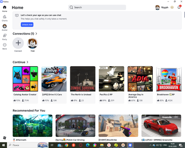Expand Continue section with chevron
Image resolution: width=185 pixels, height=148 pixels.
[x=27, y=62]
